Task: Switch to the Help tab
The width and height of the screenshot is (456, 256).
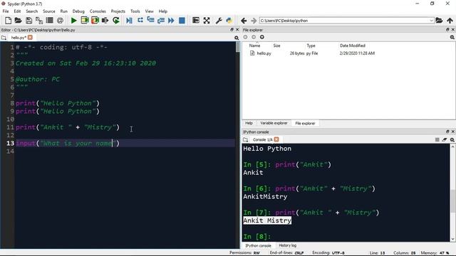Action: [x=249, y=123]
